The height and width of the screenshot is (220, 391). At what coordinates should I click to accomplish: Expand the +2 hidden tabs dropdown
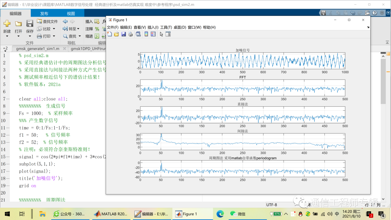click(5, 49)
